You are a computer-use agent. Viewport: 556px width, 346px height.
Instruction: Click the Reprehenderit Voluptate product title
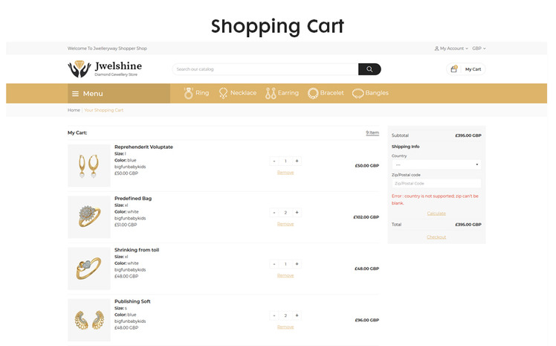tap(143, 147)
